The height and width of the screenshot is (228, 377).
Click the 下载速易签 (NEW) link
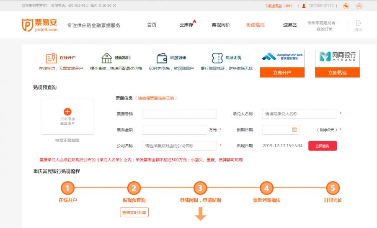[x=279, y=6]
